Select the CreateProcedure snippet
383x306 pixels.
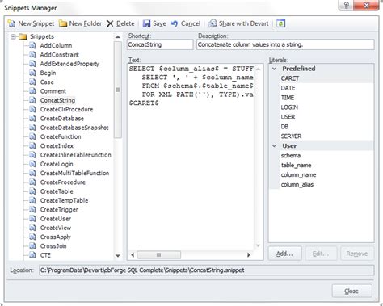tap(63, 182)
